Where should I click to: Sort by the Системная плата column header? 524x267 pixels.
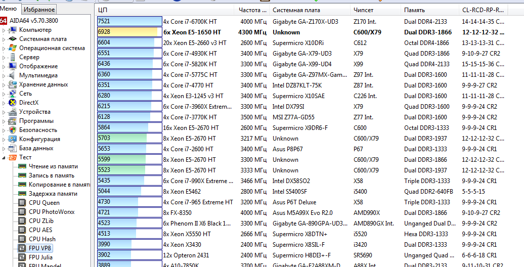pyautogui.click(x=310, y=10)
